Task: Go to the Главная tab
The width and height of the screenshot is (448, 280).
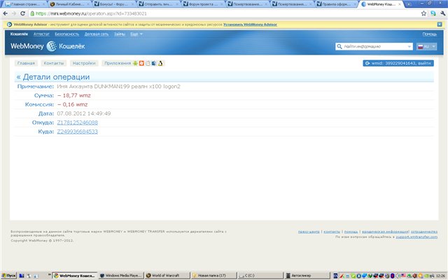Action: coord(26,63)
